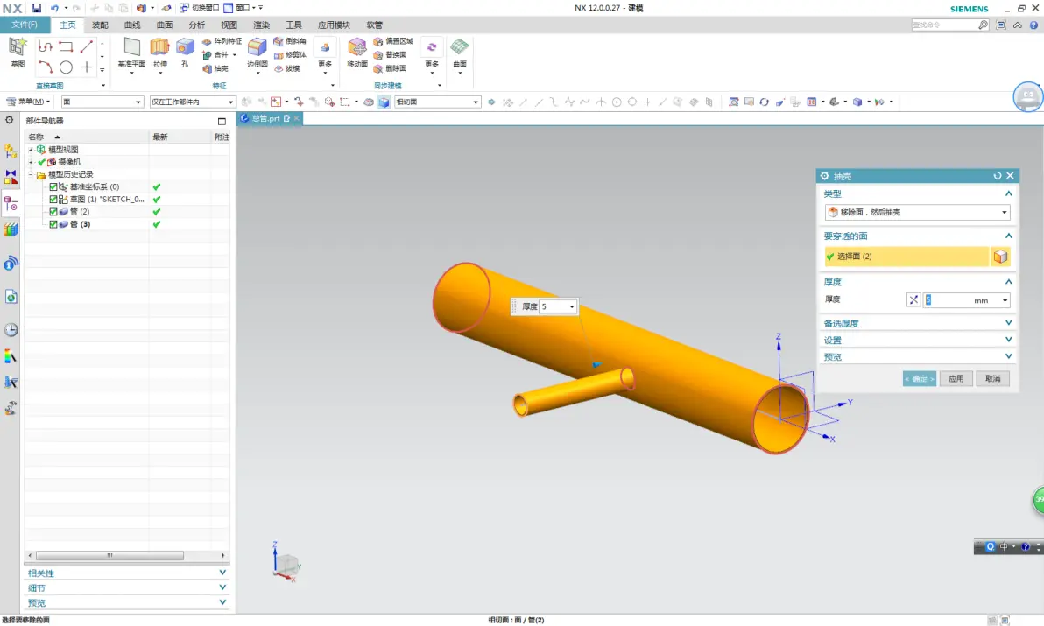Collapse the 模型历史记录 tree node

click(x=31, y=174)
